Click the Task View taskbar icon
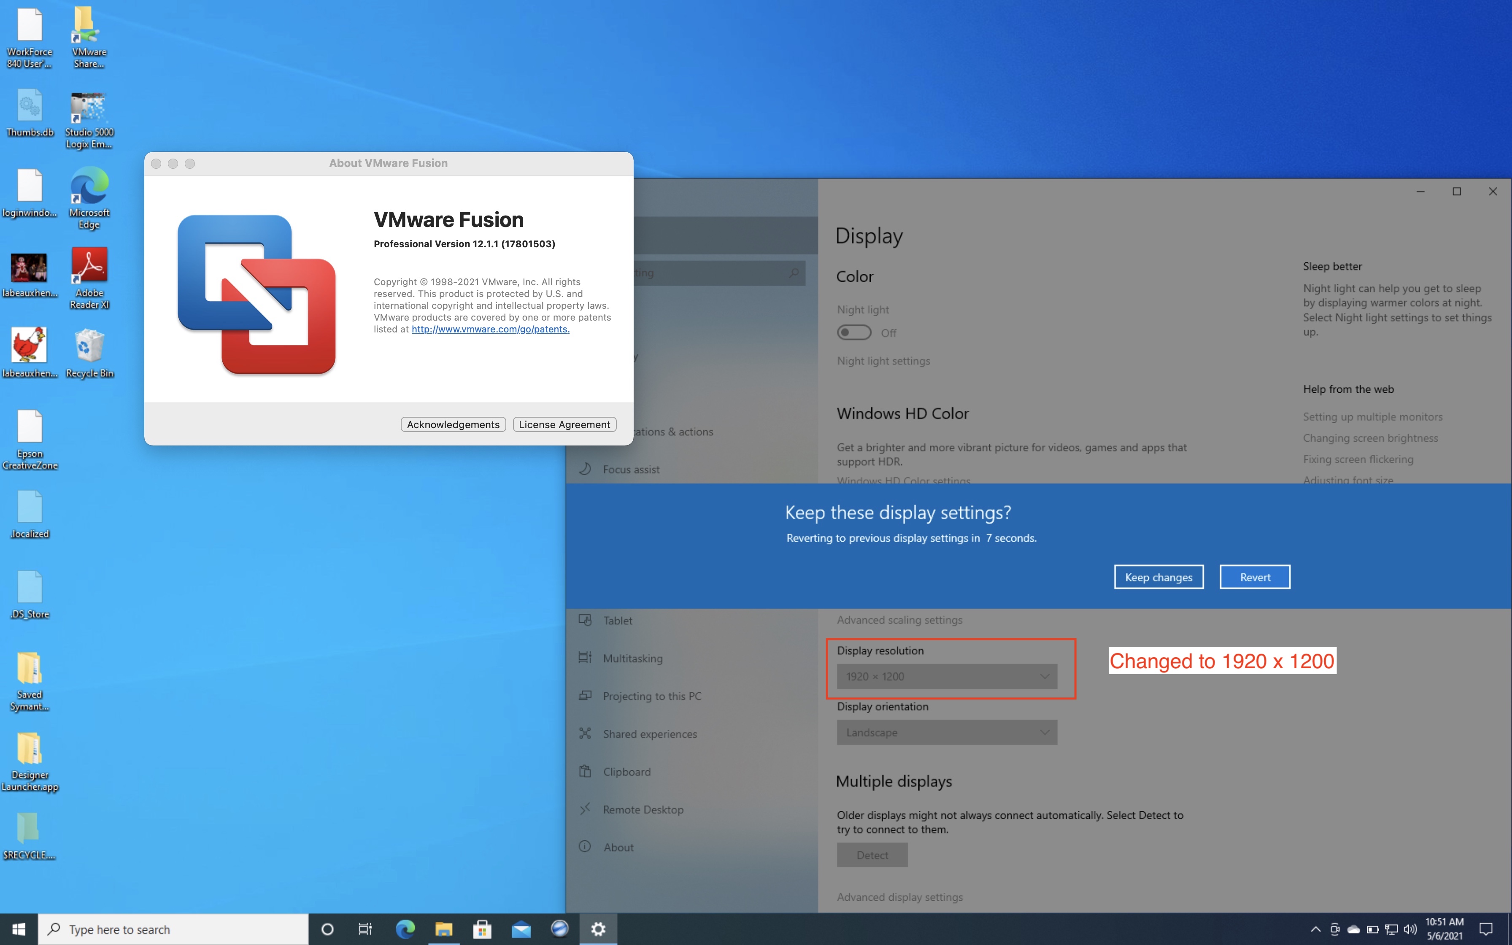The image size is (1512, 945). pyautogui.click(x=365, y=929)
